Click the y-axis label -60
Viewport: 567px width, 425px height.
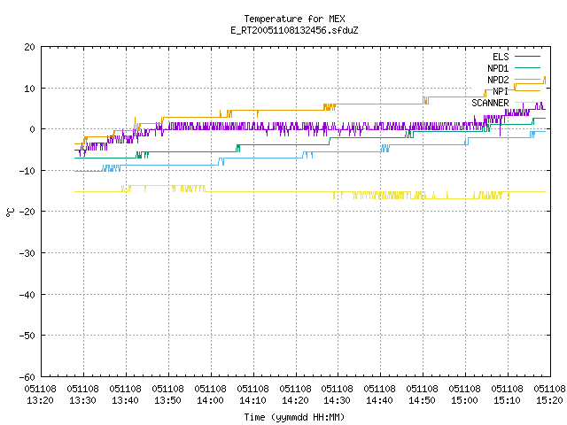click(x=27, y=377)
